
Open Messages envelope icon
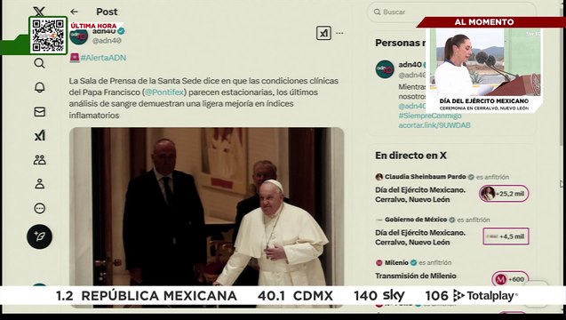39,112
